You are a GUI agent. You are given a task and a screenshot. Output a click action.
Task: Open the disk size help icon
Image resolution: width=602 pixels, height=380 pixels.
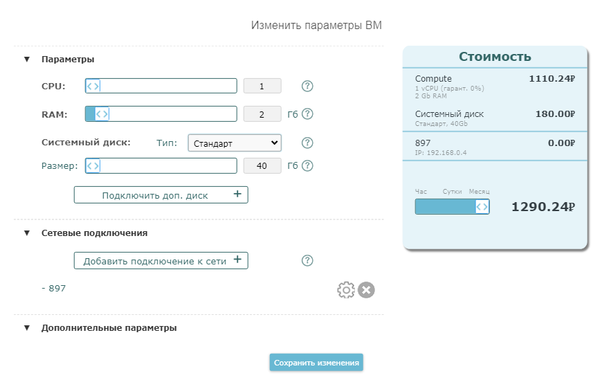(307, 165)
